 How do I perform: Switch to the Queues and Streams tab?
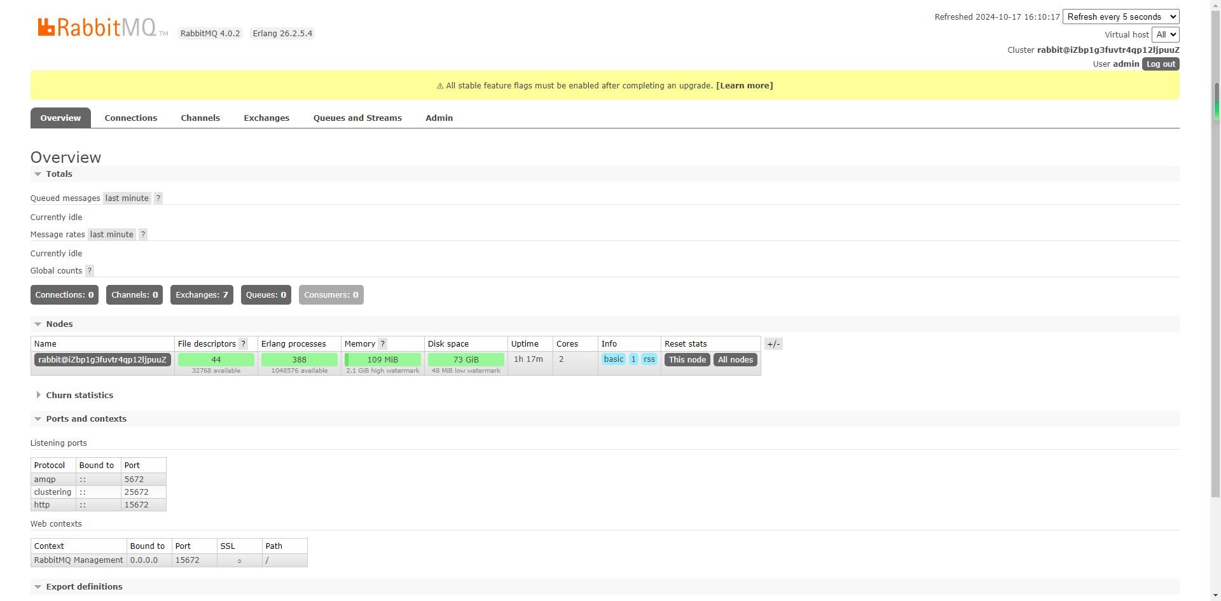click(x=357, y=118)
